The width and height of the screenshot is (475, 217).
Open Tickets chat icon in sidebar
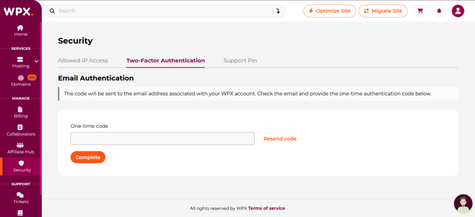tap(20, 195)
